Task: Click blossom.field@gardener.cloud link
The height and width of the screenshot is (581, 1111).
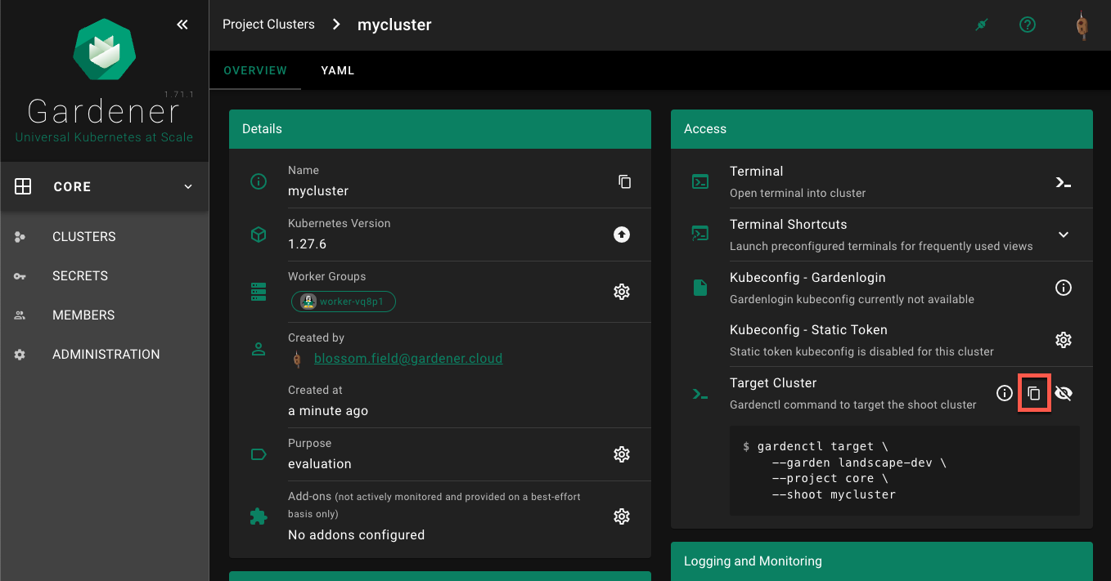Action: point(408,359)
